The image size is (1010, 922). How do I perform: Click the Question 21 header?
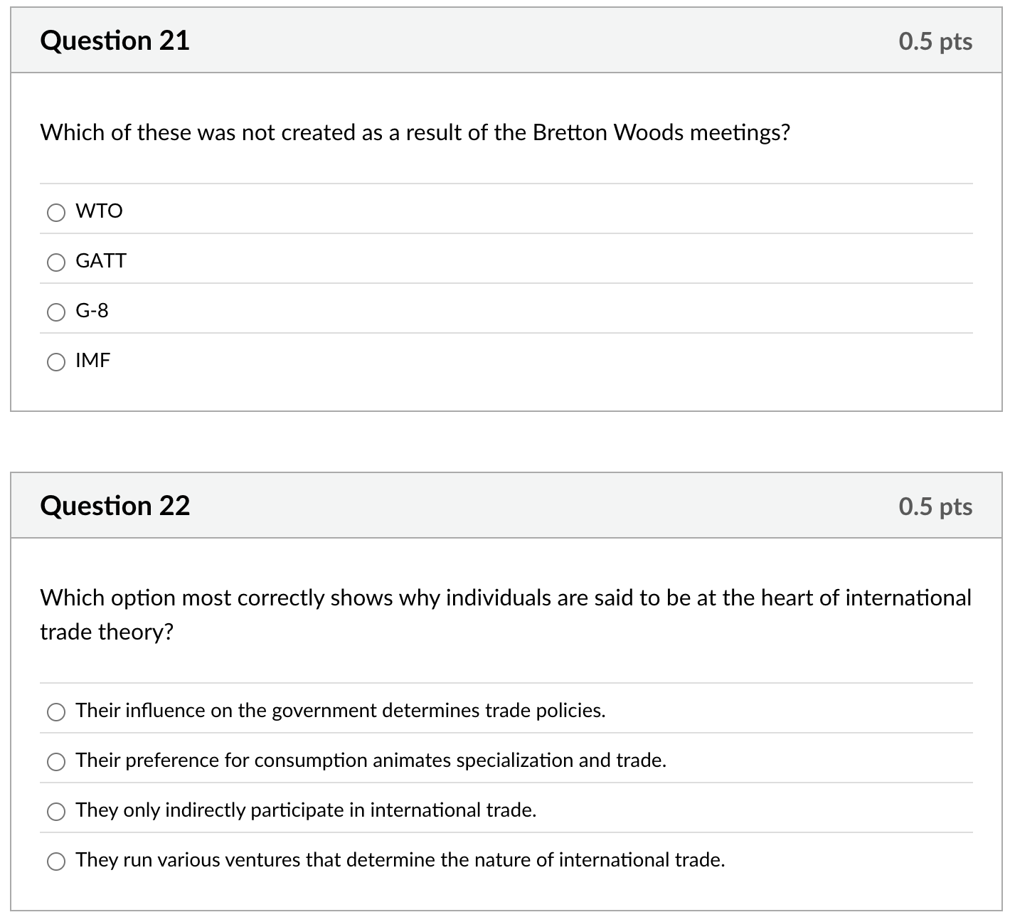pos(115,41)
